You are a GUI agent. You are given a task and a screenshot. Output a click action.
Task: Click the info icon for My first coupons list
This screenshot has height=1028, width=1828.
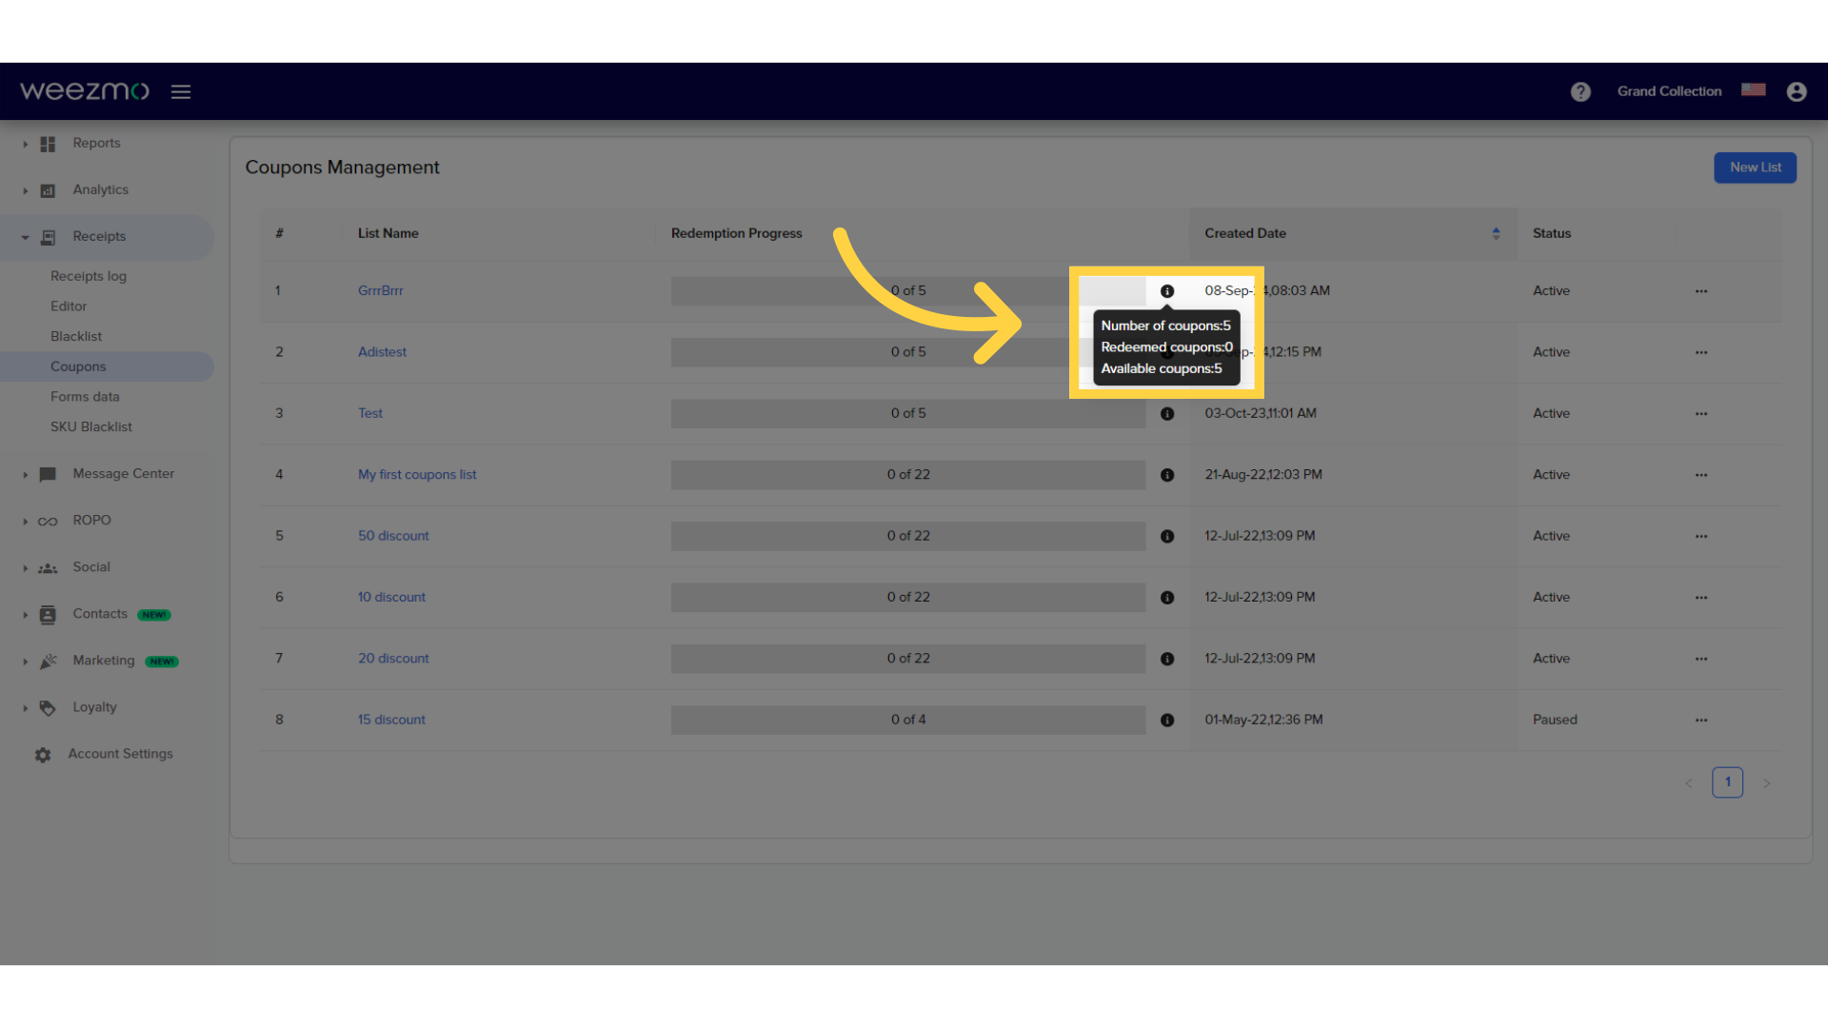(1165, 474)
